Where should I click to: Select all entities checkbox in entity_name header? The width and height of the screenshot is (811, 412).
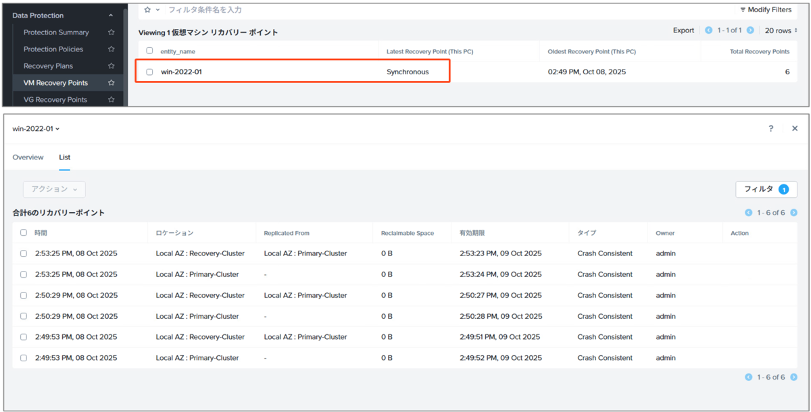pos(150,51)
